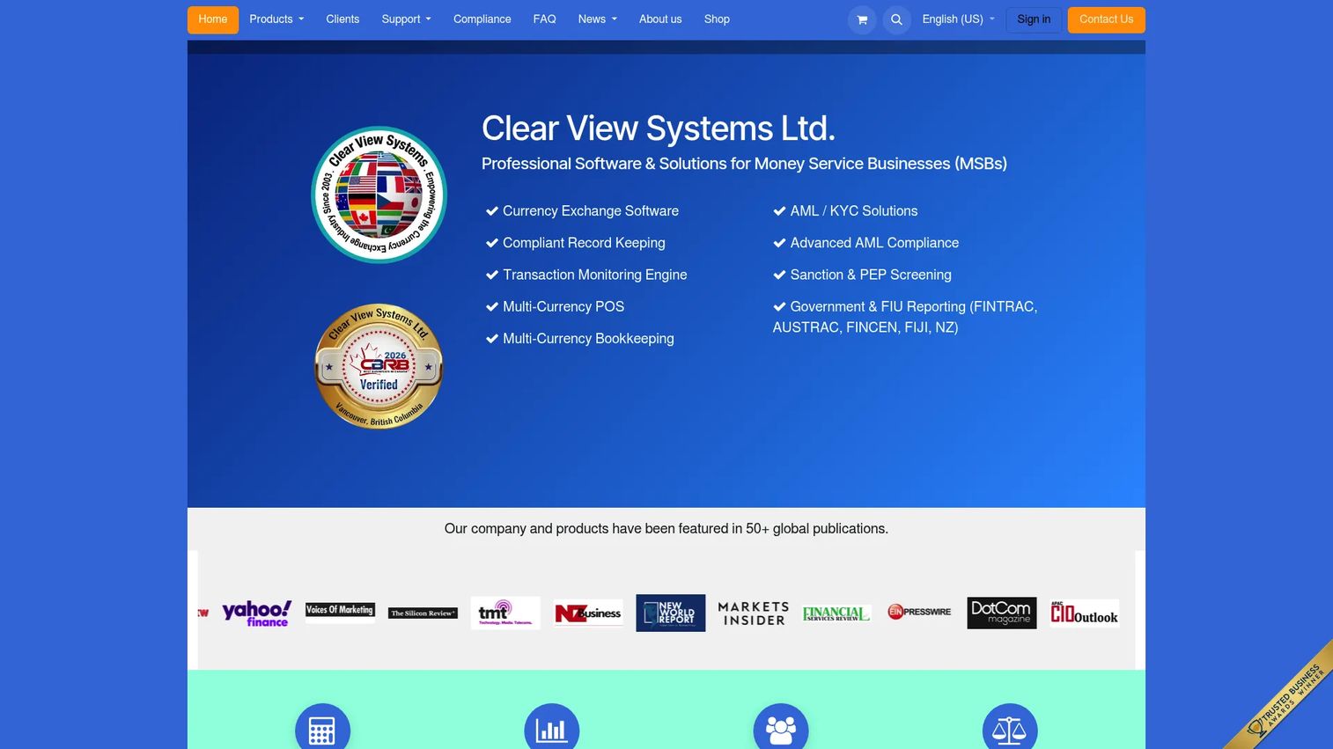Click the Contact Us button
1333x749 pixels.
click(1106, 19)
